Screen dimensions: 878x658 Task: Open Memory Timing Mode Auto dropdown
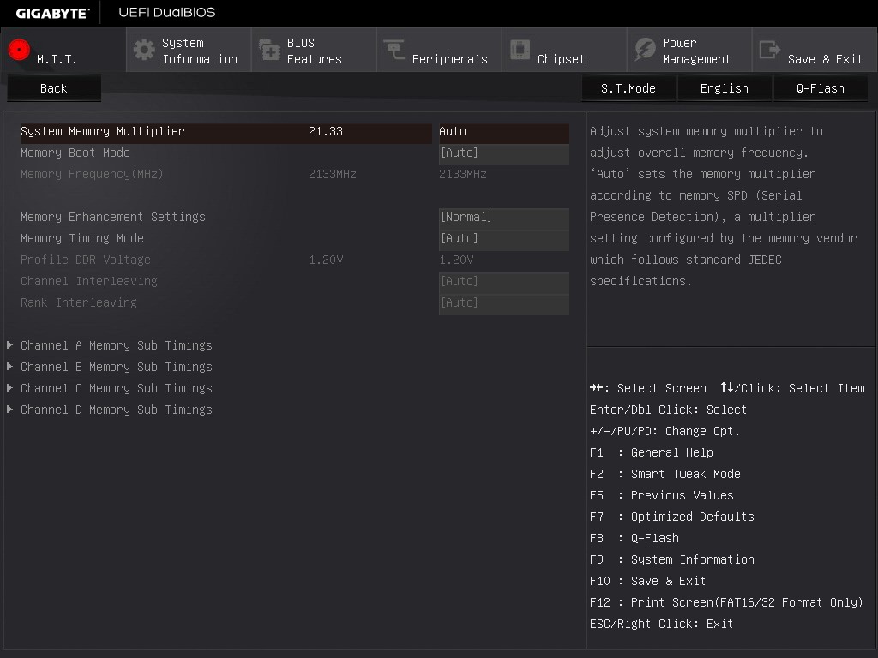(504, 240)
